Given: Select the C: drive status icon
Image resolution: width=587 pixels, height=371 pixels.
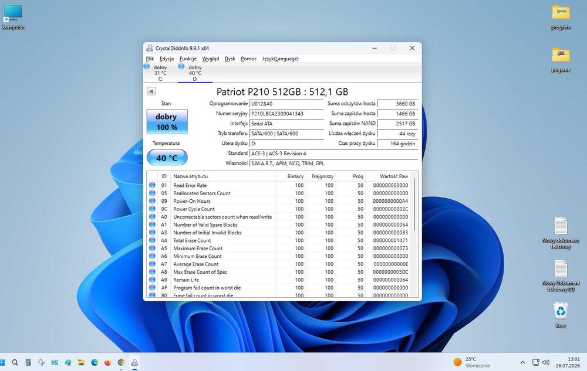Looking at the screenshot, I should (x=147, y=66).
